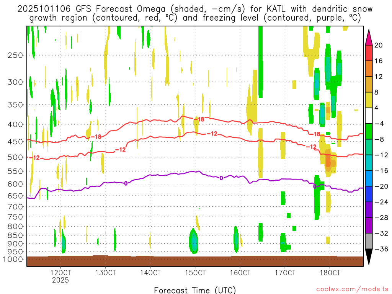
Task: Click the purple 0 freezing level label near 130CT
Action: coord(126,183)
